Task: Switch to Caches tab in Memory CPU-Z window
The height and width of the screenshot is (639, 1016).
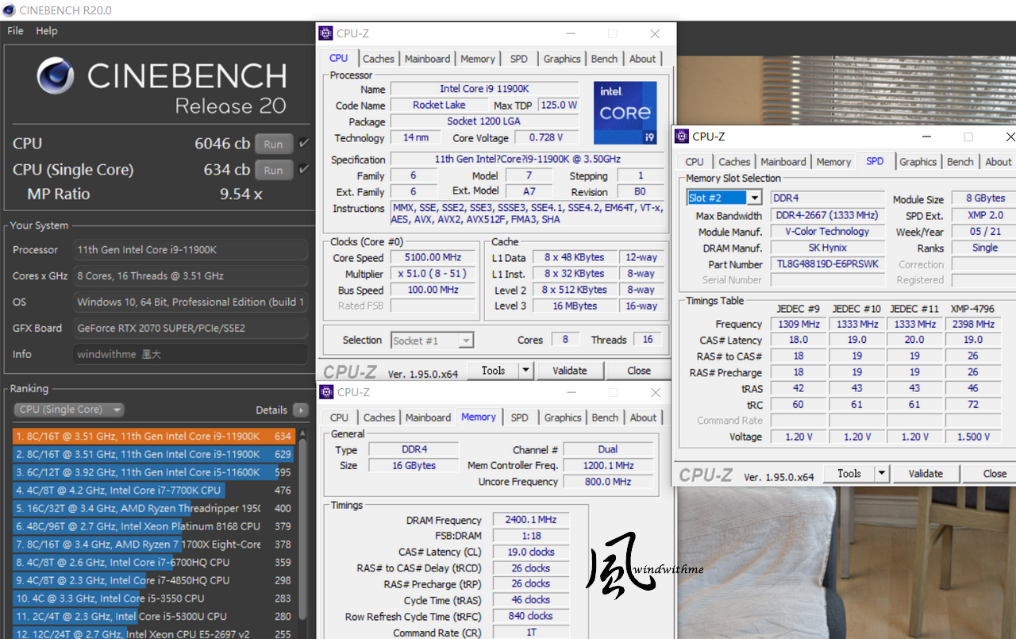Action: click(379, 418)
